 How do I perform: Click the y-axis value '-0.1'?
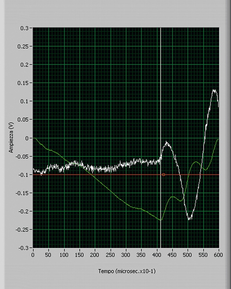click(x=24, y=175)
